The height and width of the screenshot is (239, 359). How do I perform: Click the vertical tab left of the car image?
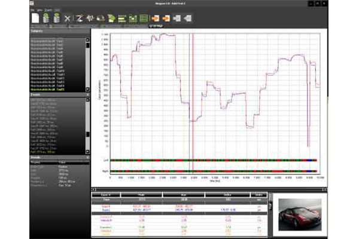click(270, 207)
